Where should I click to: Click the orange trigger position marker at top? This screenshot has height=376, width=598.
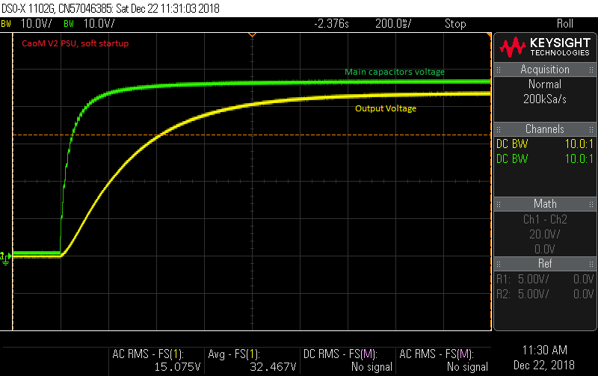coord(252,35)
